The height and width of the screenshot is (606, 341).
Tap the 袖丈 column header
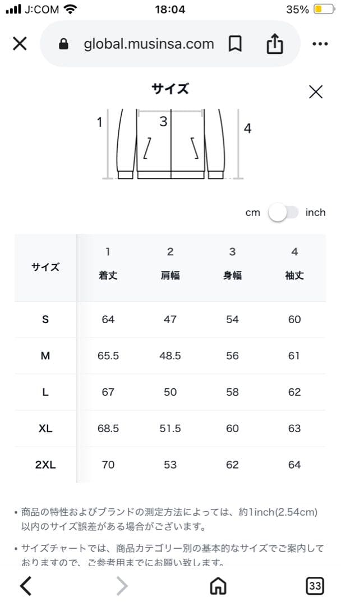pos(294,276)
